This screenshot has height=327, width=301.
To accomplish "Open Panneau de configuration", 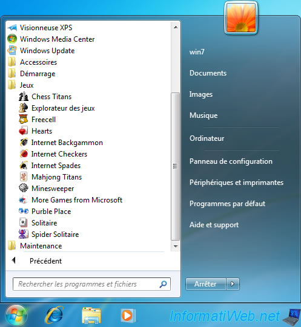I will pos(231,161).
